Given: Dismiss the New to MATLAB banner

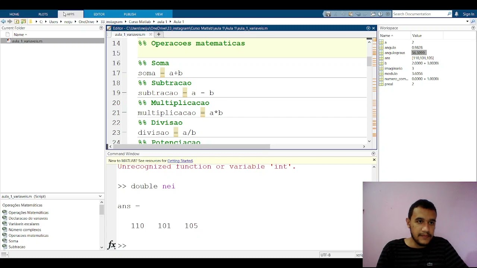Looking at the screenshot, I should 374,160.
